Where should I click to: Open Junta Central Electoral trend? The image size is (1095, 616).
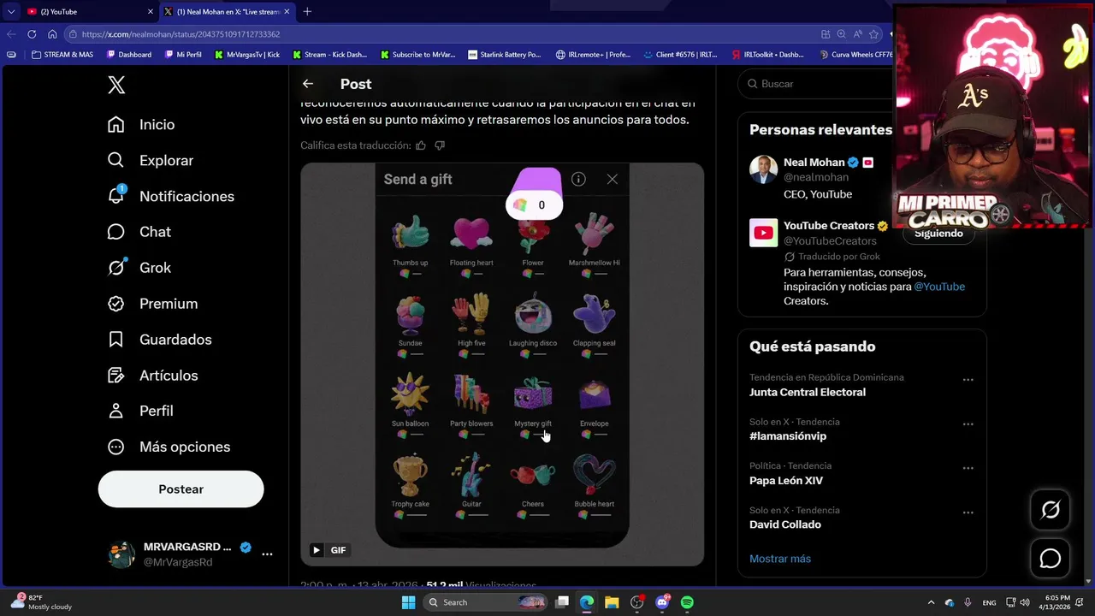(808, 393)
